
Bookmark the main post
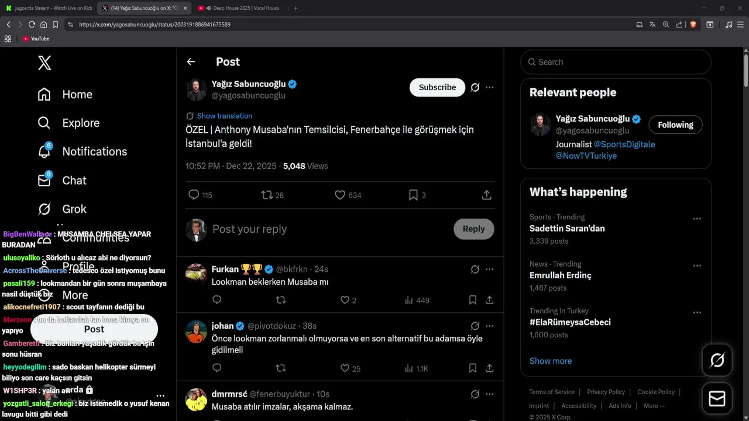coord(413,195)
